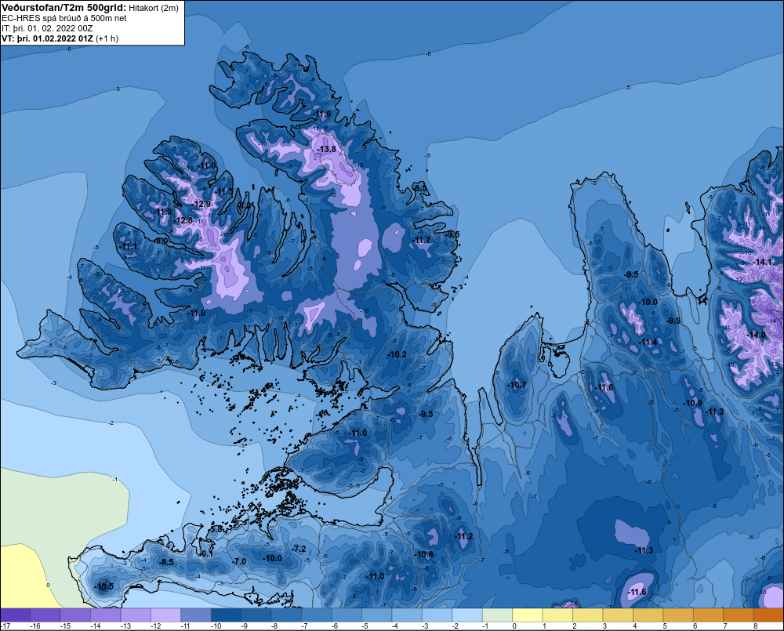Image resolution: width=784 pixels, height=631 pixels.
Task: Click the 0 tick label in the legend
Action: pyautogui.click(x=514, y=626)
